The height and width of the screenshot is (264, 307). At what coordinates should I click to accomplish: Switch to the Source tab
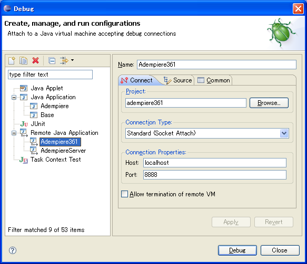(x=178, y=80)
